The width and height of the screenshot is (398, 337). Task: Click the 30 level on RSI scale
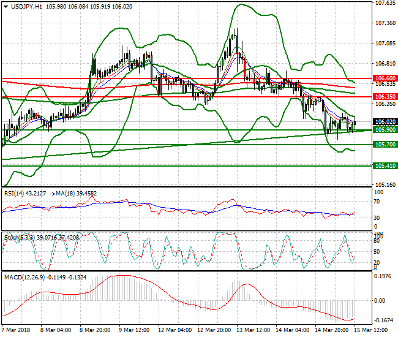[x=377, y=218]
